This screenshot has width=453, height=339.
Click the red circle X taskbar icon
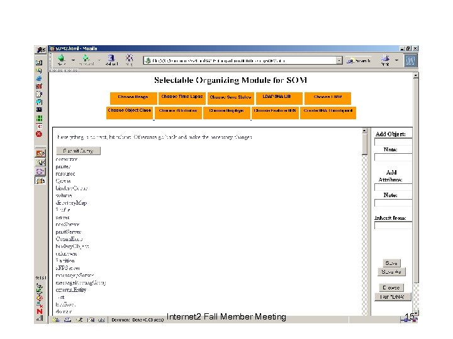(39, 134)
